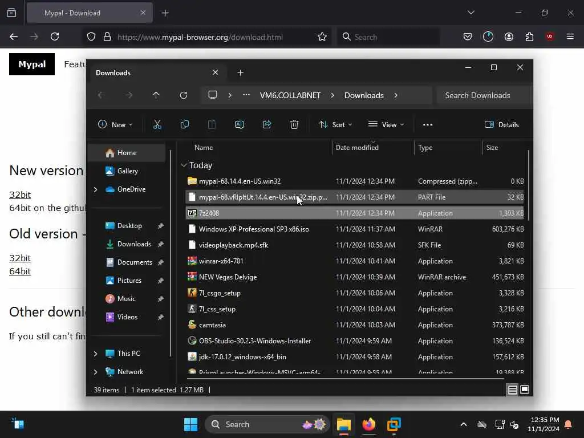The height and width of the screenshot is (438, 584).
Task: Open the Extensions puzzle icon in browser
Action: coord(529,36)
